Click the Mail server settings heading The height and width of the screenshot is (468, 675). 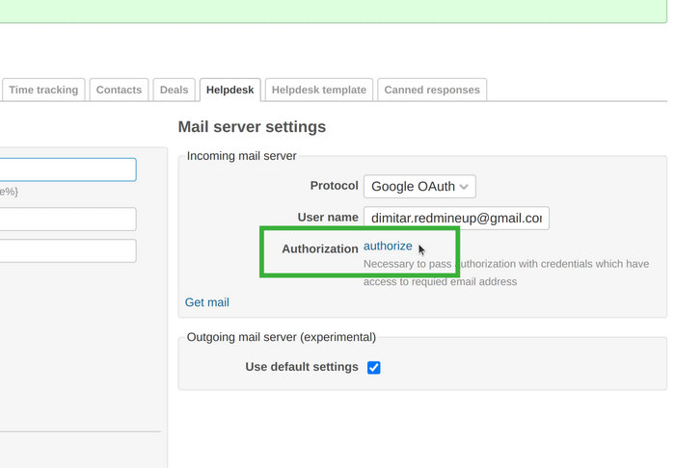[x=252, y=127]
